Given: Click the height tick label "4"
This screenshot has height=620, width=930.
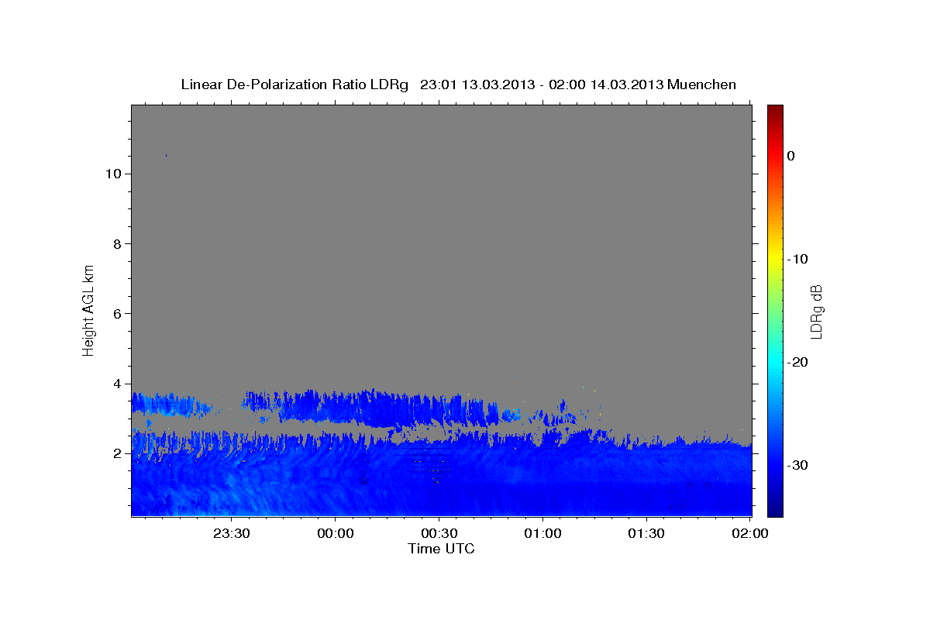Looking at the screenshot, I should (116, 384).
